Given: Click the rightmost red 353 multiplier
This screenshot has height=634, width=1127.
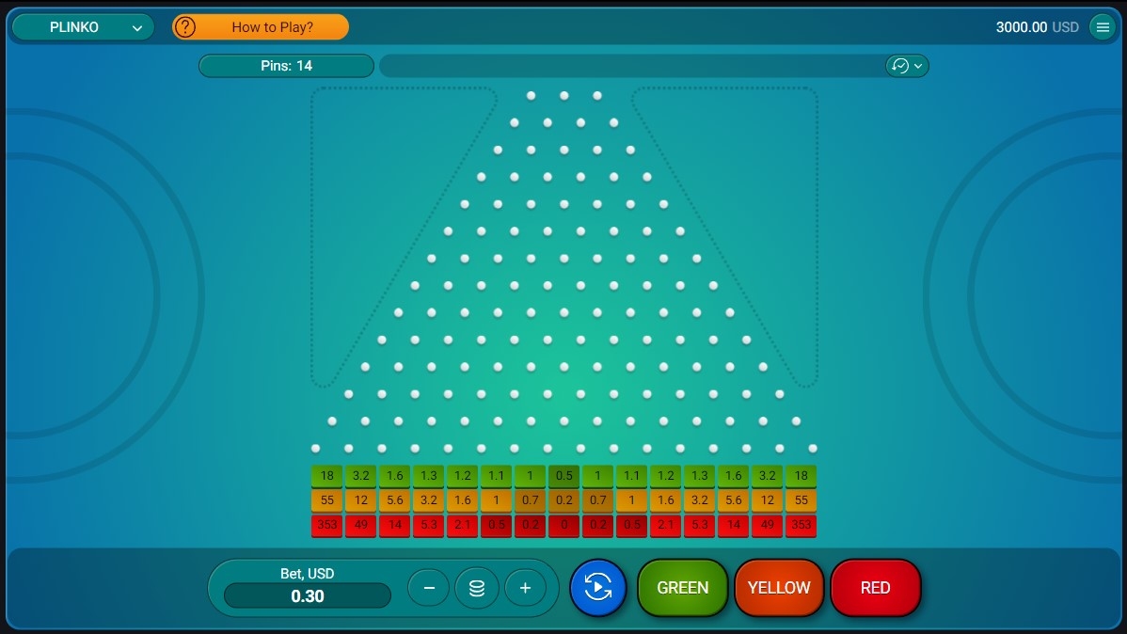Looking at the screenshot, I should 802,526.
